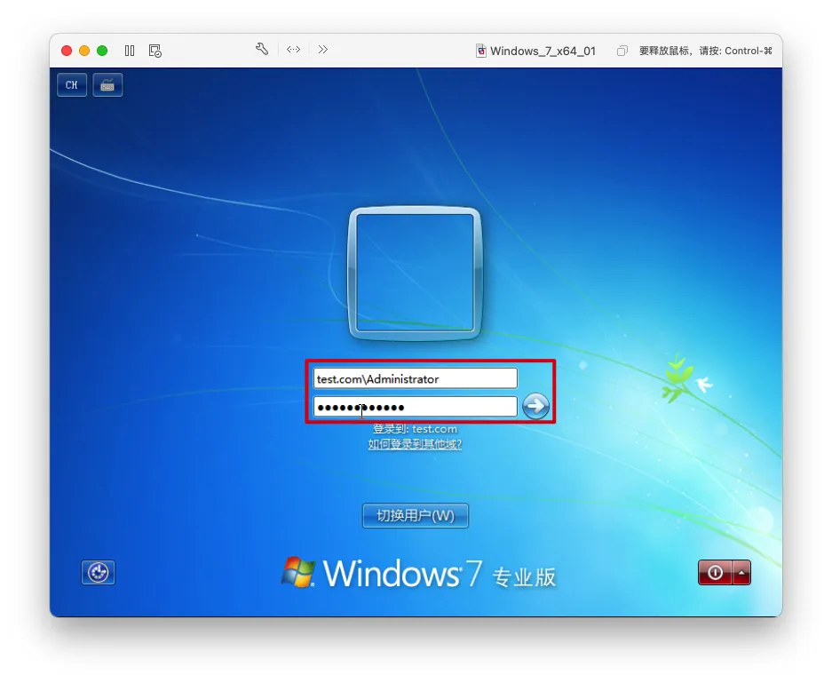The width and height of the screenshot is (832, 683).
Task: Click the Windows_7_x64_01 window title text
Action: tap(543, 51)
